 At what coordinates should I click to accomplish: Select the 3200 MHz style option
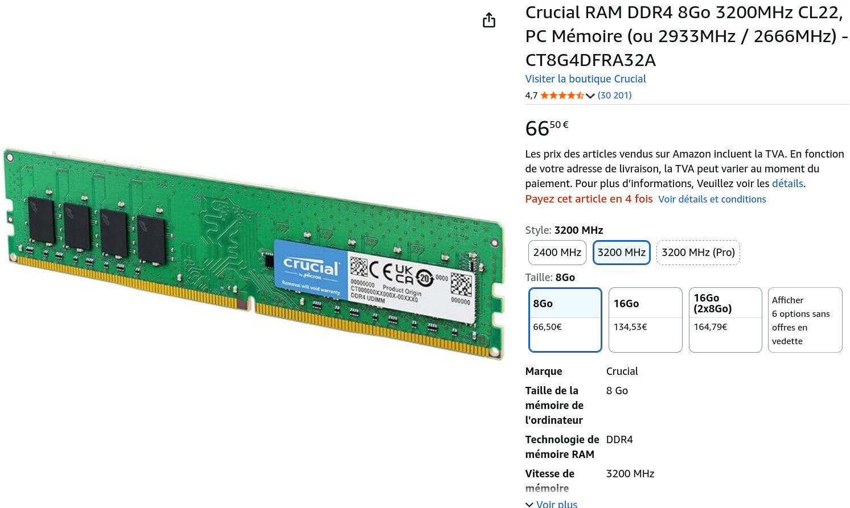pyautogui.click(x=621, y=253)
